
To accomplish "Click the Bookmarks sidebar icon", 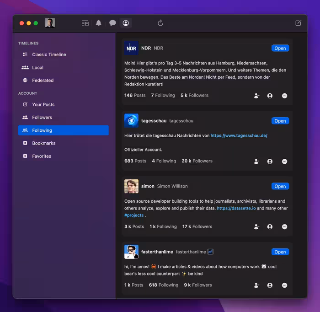I will click(25, 143).
